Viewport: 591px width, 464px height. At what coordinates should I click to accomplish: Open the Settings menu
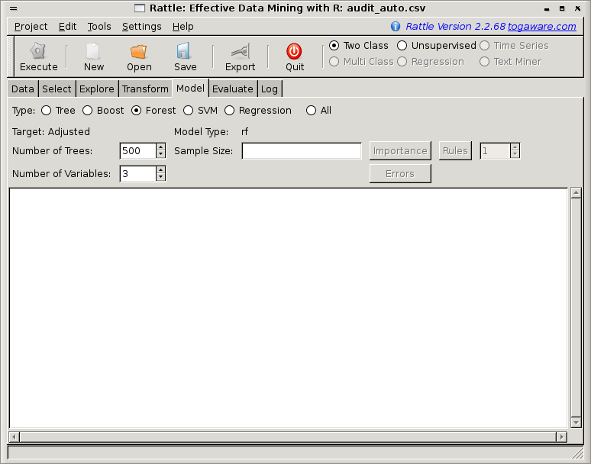coord(142,27)
